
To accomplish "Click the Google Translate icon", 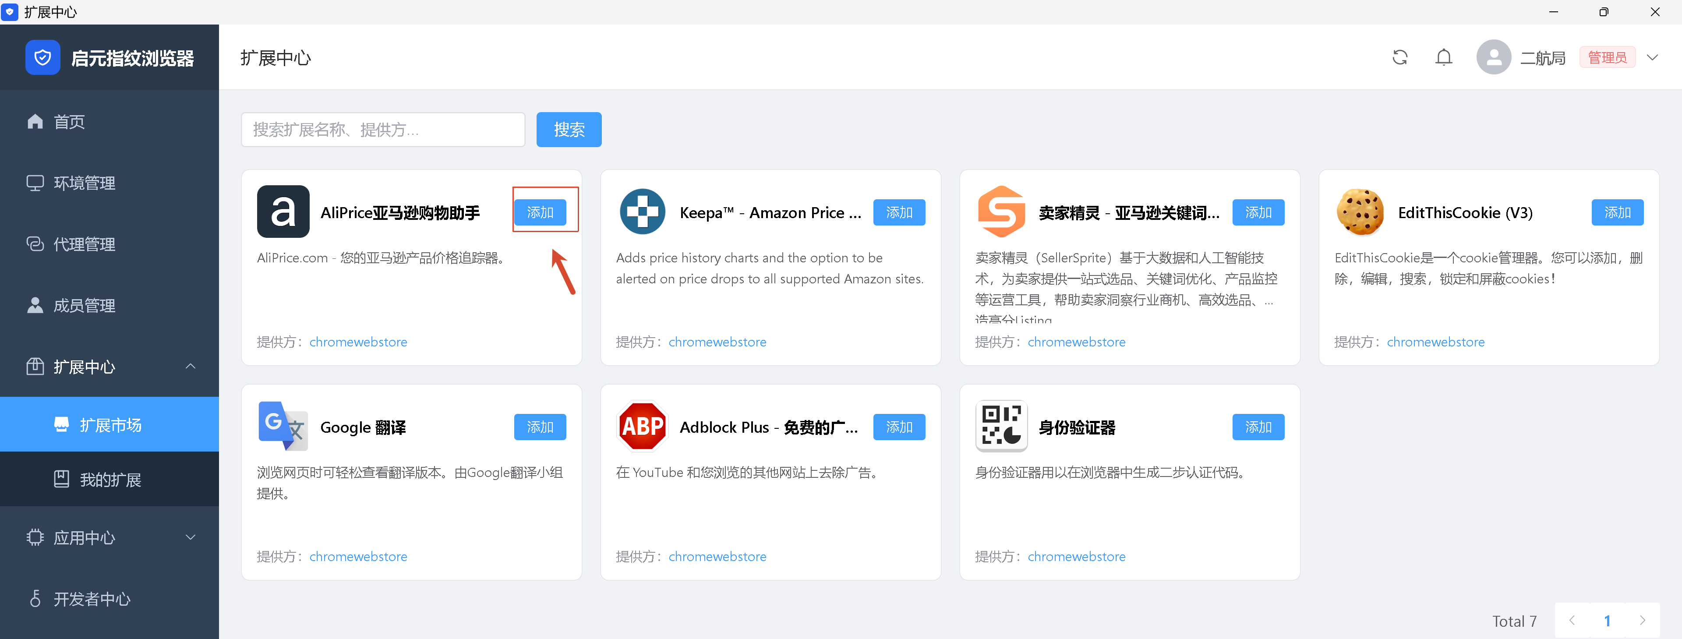I will 283,426.
